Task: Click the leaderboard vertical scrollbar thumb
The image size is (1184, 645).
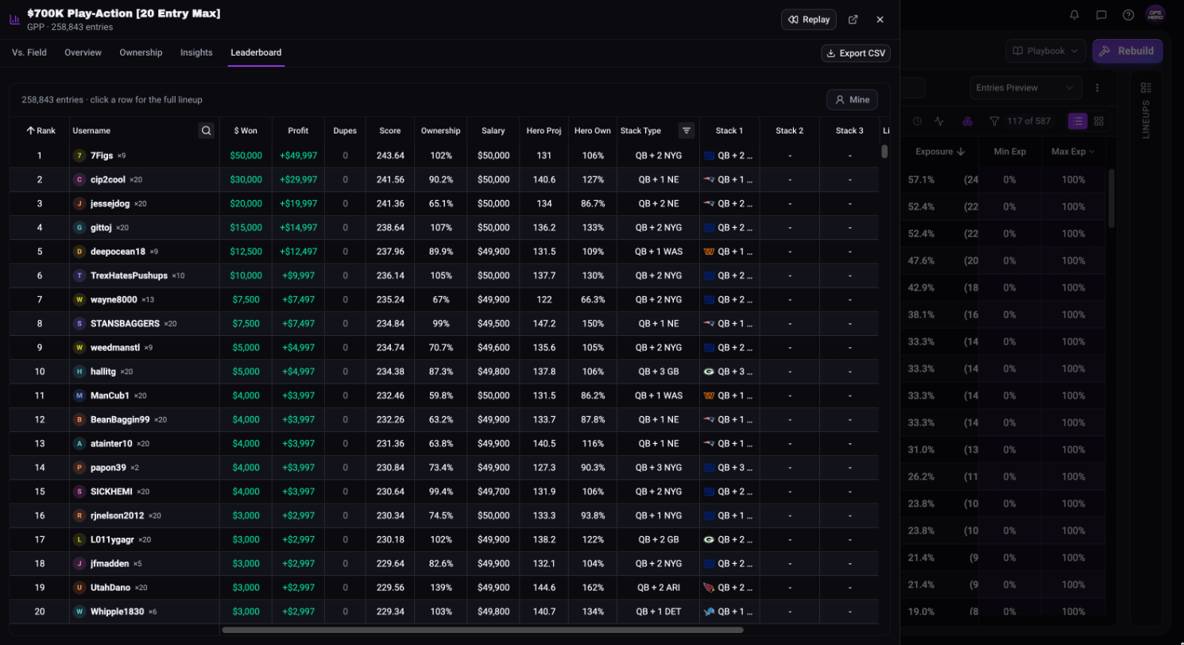Action: coord(884,151)
